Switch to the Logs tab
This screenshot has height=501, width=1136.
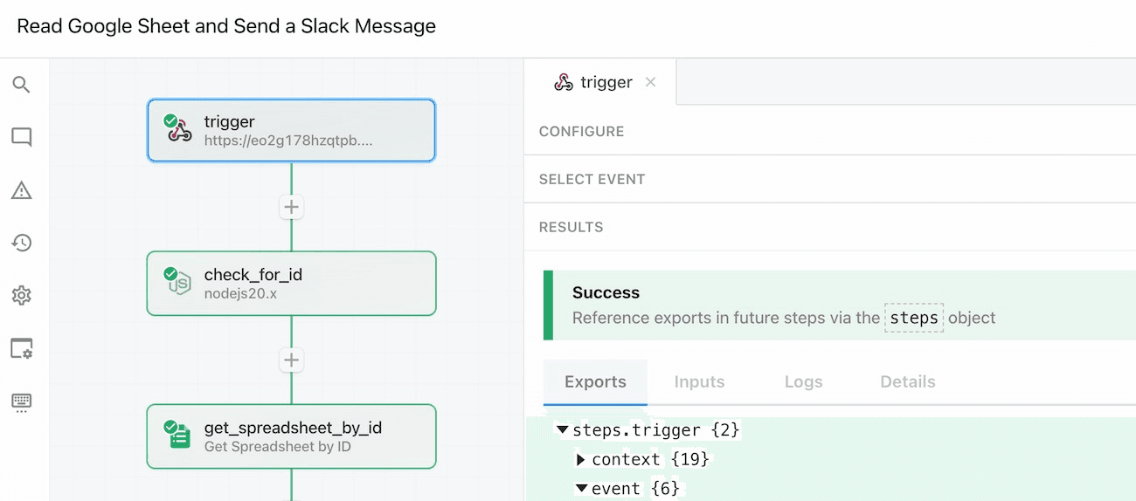(x=803, y=381)
